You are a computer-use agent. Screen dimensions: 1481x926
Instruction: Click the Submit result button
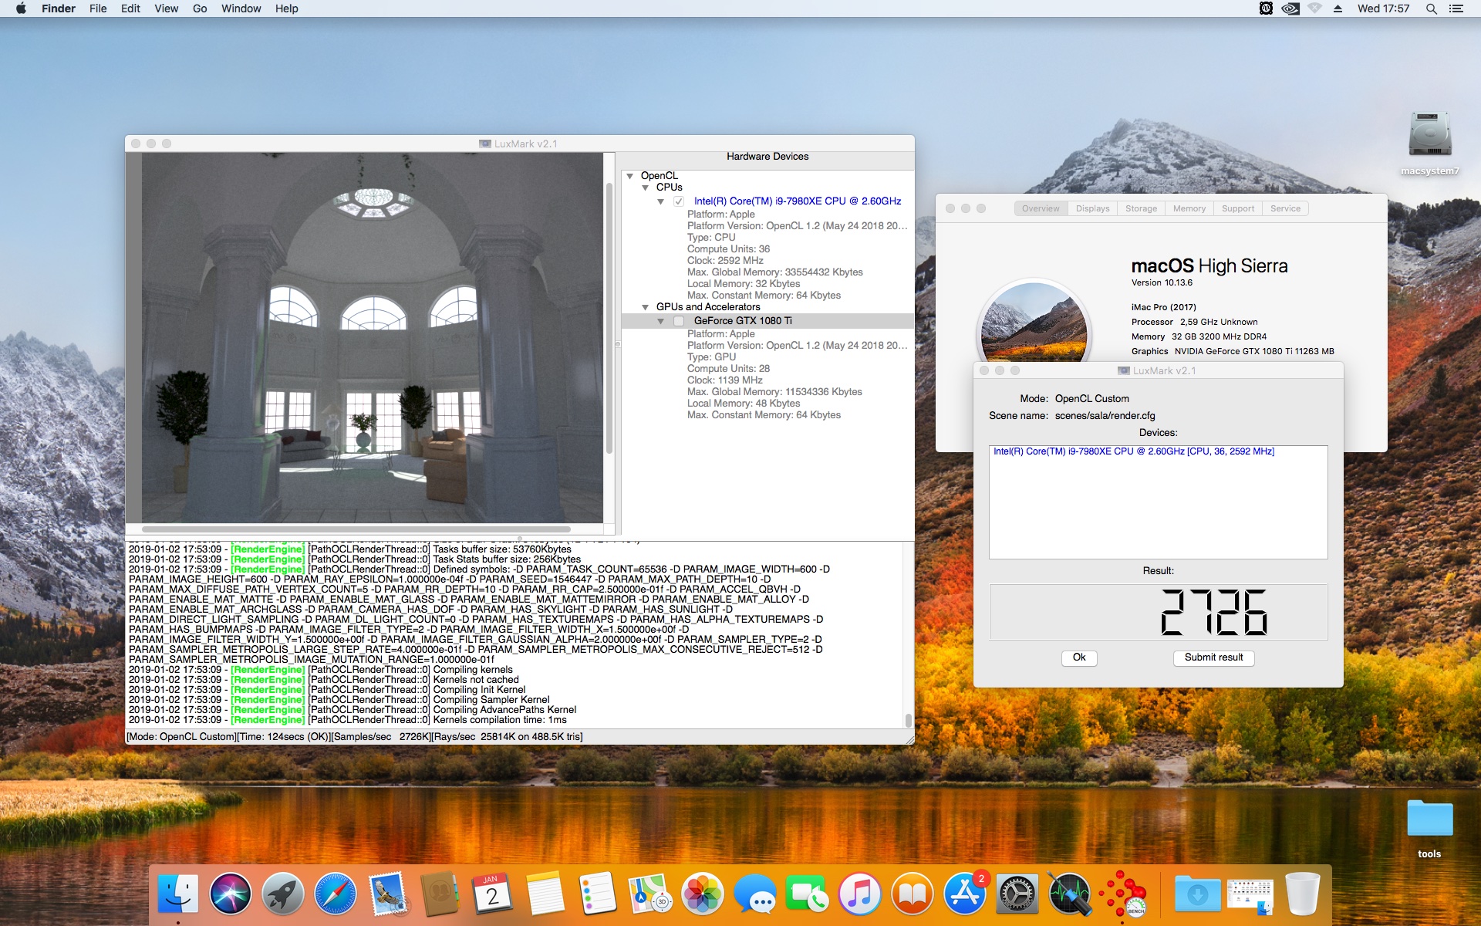(x=1213, y=657)
